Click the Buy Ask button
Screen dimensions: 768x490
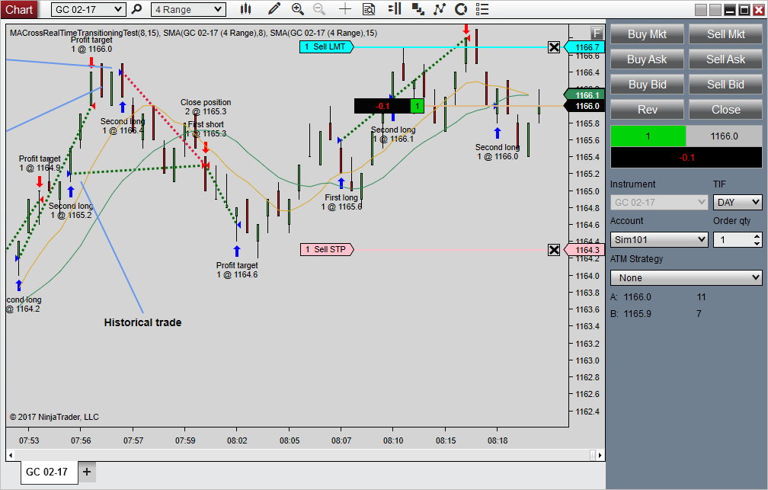coord(647,59)
